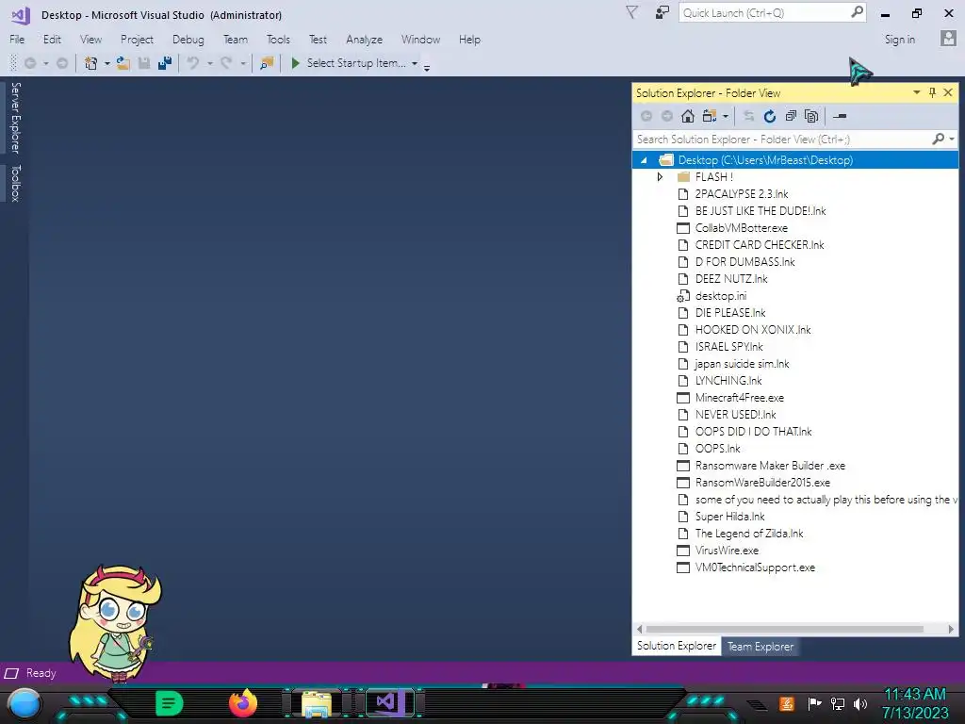
Task: Open the notifications flag icon
Action: pyautogui.click(x=631, y=12)
